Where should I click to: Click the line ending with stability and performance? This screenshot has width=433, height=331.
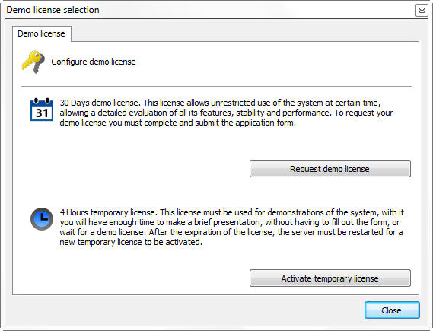(x=226, y=113)
